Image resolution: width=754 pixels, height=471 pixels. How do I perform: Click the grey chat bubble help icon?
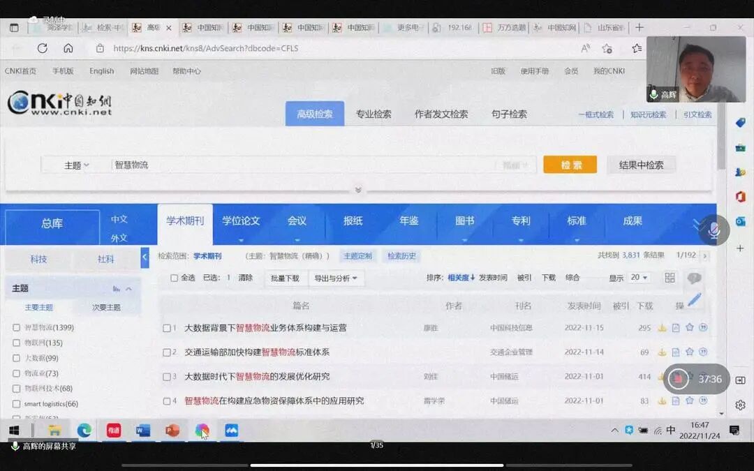[x=695, y=278]
